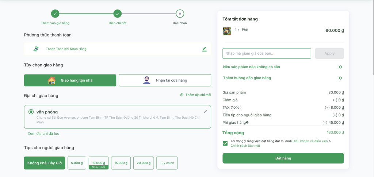
Task: Open Xem địa chỉ đã lưu list
Action: click(43, 134)
